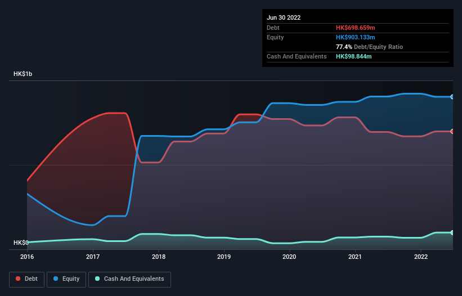
Task: Click Cash And Equivalents label in tooltip
Action: coord(297,56)
